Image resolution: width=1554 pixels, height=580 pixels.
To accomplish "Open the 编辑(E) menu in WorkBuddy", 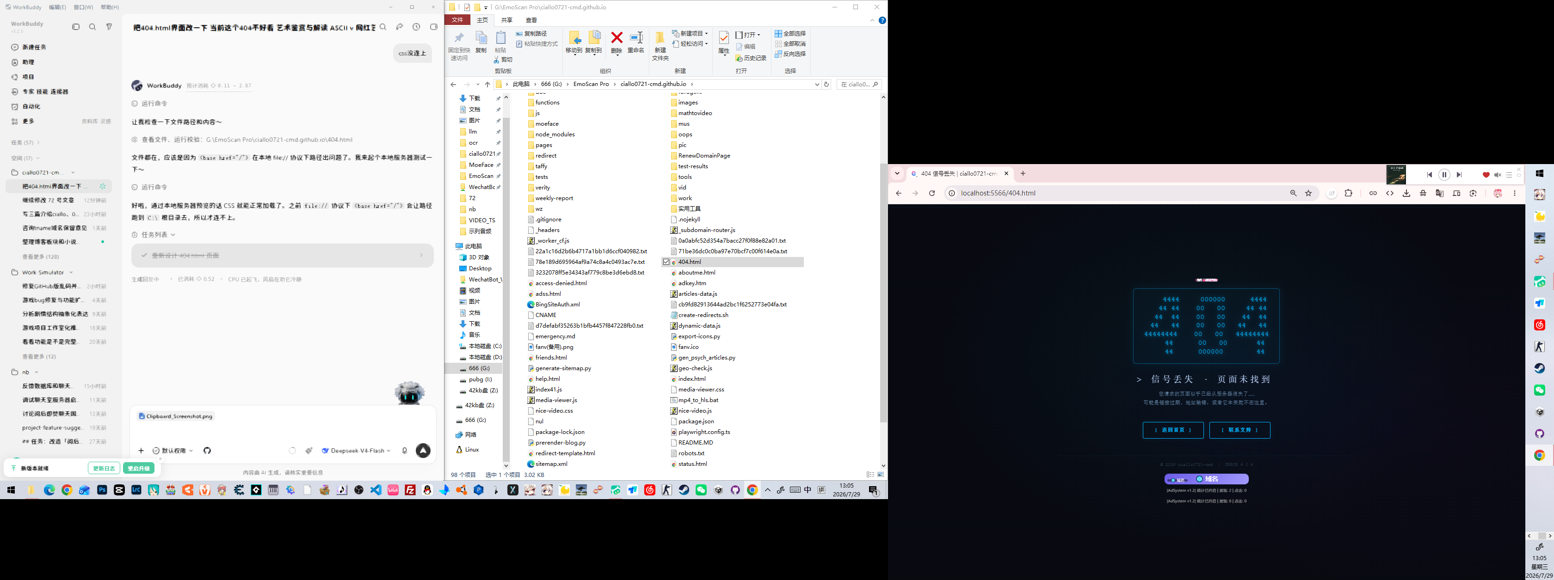I will (57, 7).
